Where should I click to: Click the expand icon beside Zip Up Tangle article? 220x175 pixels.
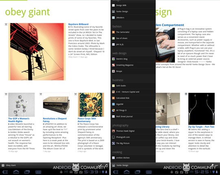186,94
